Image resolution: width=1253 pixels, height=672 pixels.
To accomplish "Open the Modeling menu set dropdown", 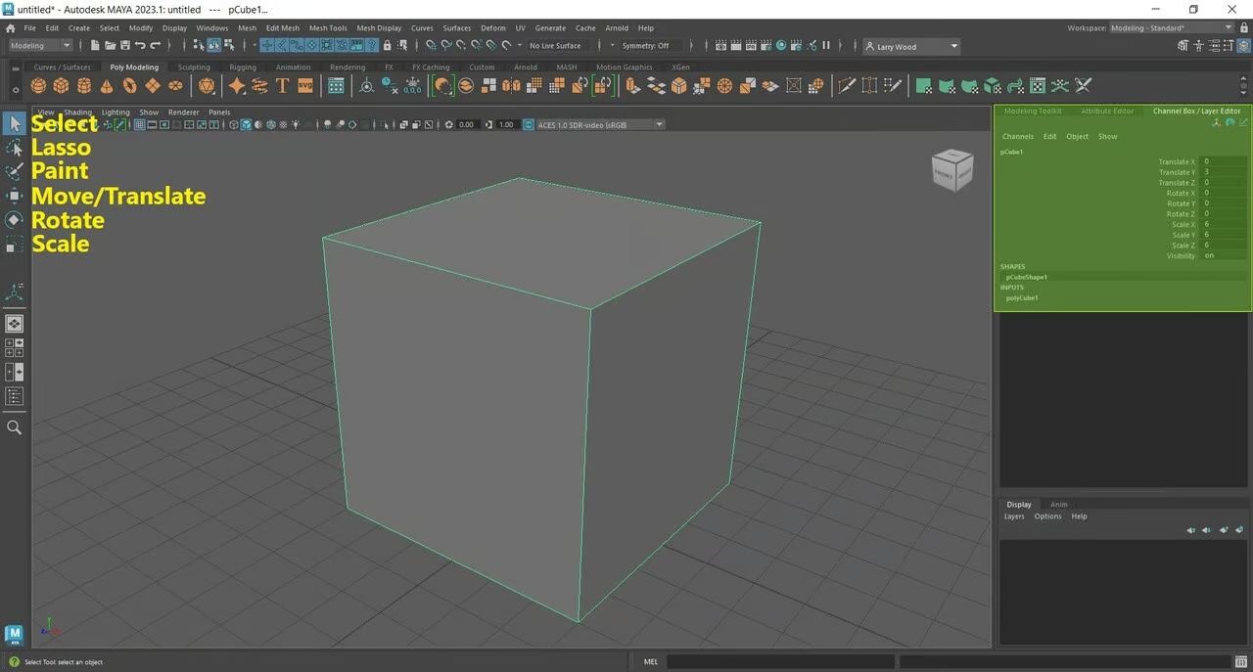I will (x=39, y=45).
